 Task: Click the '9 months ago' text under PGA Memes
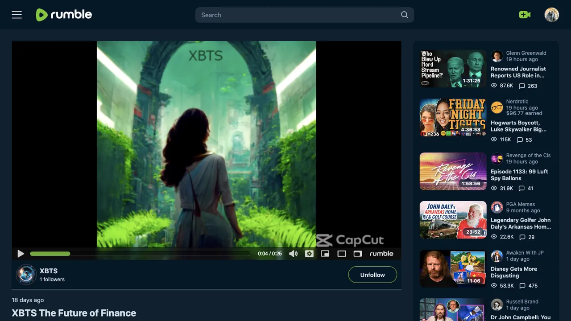click(523, 210)
